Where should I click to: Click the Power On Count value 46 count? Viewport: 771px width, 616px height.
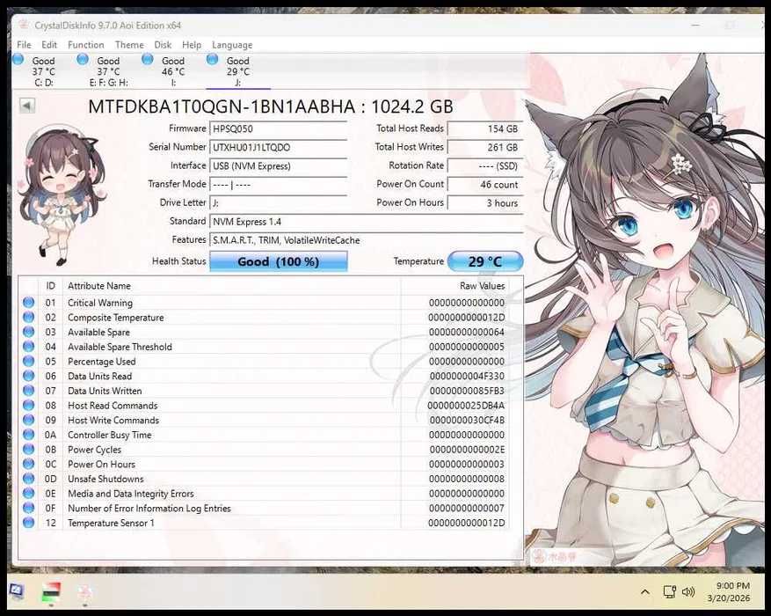point(485,185)
